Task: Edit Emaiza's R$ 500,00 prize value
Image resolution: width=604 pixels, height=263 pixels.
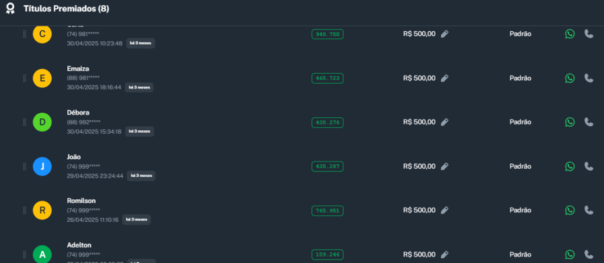Action: point(445,78)
